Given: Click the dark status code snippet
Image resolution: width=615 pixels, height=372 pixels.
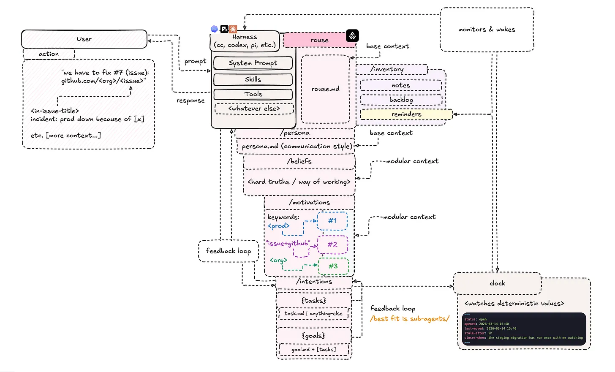Looking at the screenshot, I should 524,329.
